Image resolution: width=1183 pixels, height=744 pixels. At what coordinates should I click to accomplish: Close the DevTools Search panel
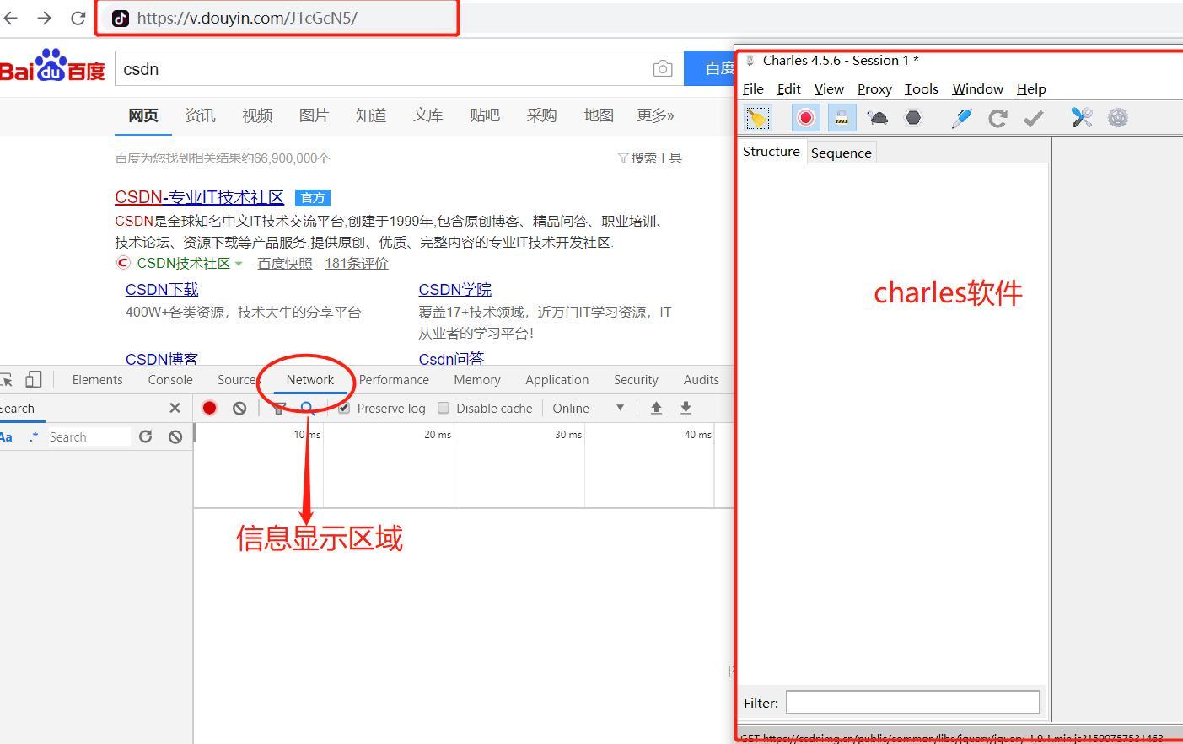pyautogui.click(x=175, y=408)
